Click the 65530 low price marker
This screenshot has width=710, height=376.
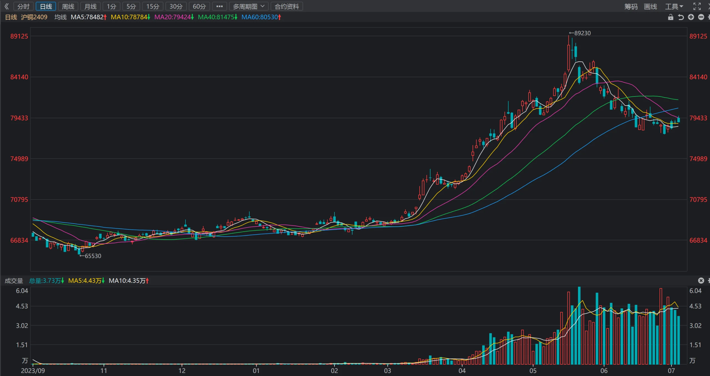pos(90,256)
